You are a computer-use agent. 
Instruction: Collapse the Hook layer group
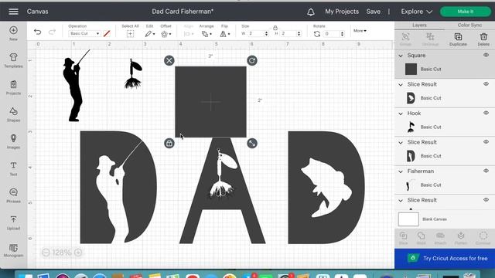click(x=401, y=114)
